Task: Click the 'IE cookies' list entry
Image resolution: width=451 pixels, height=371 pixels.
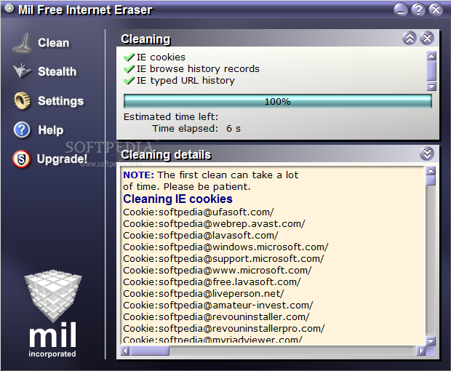Action: click(161, 57)
